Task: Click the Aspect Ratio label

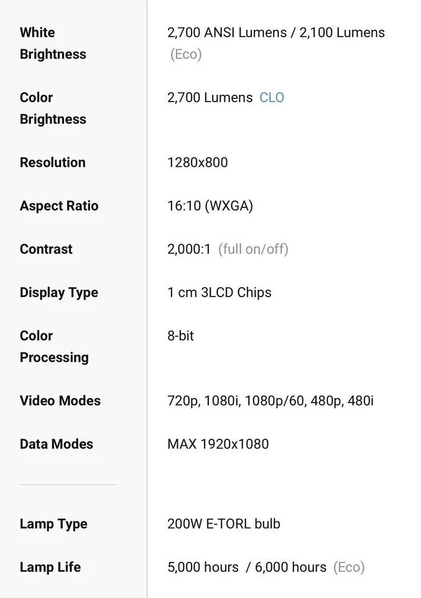Action: point(58,206)
